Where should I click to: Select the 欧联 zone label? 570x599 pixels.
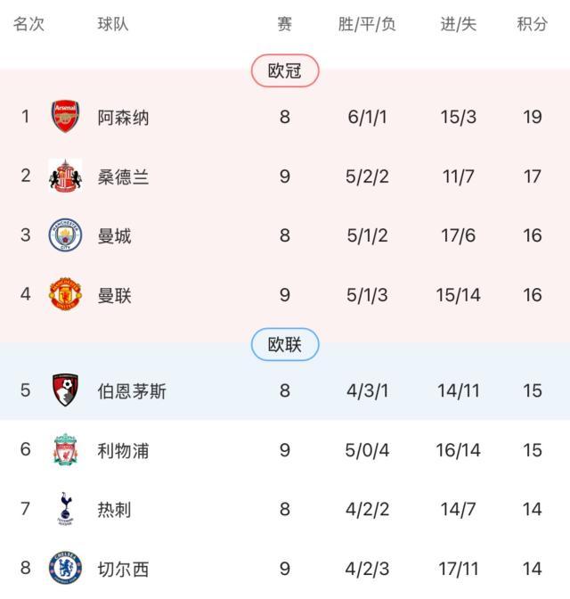click(285, 345)
